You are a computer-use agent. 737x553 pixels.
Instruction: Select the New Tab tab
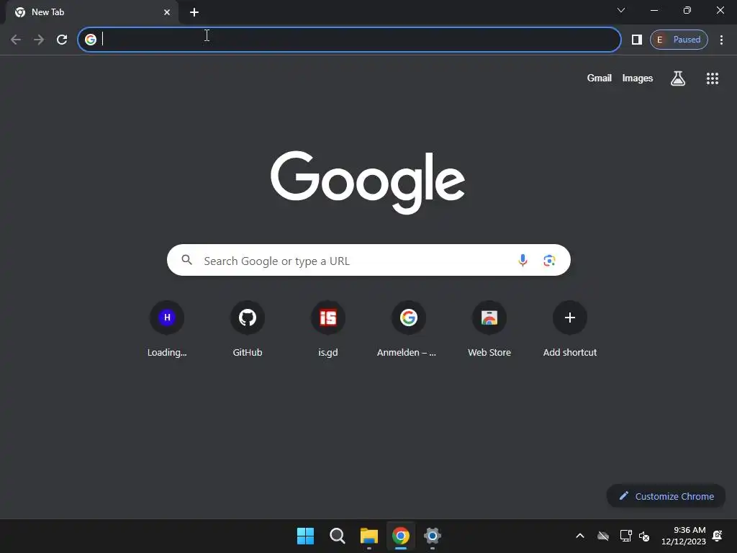click(91, 12)
